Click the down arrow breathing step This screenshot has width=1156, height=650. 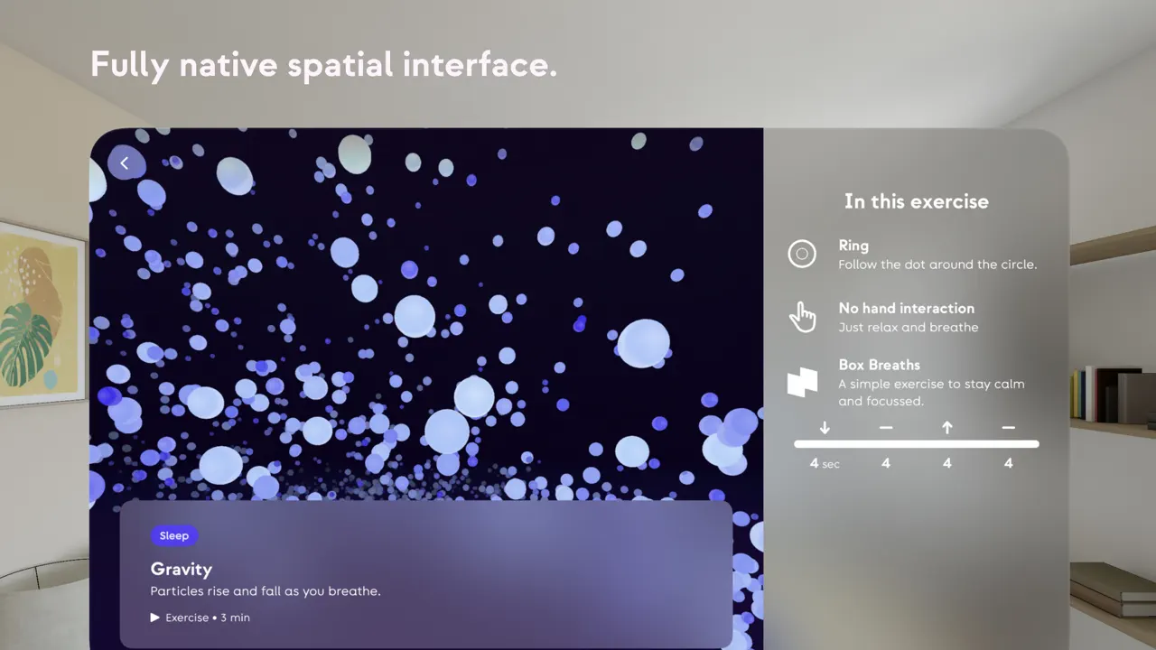click(x=825, y=427)
